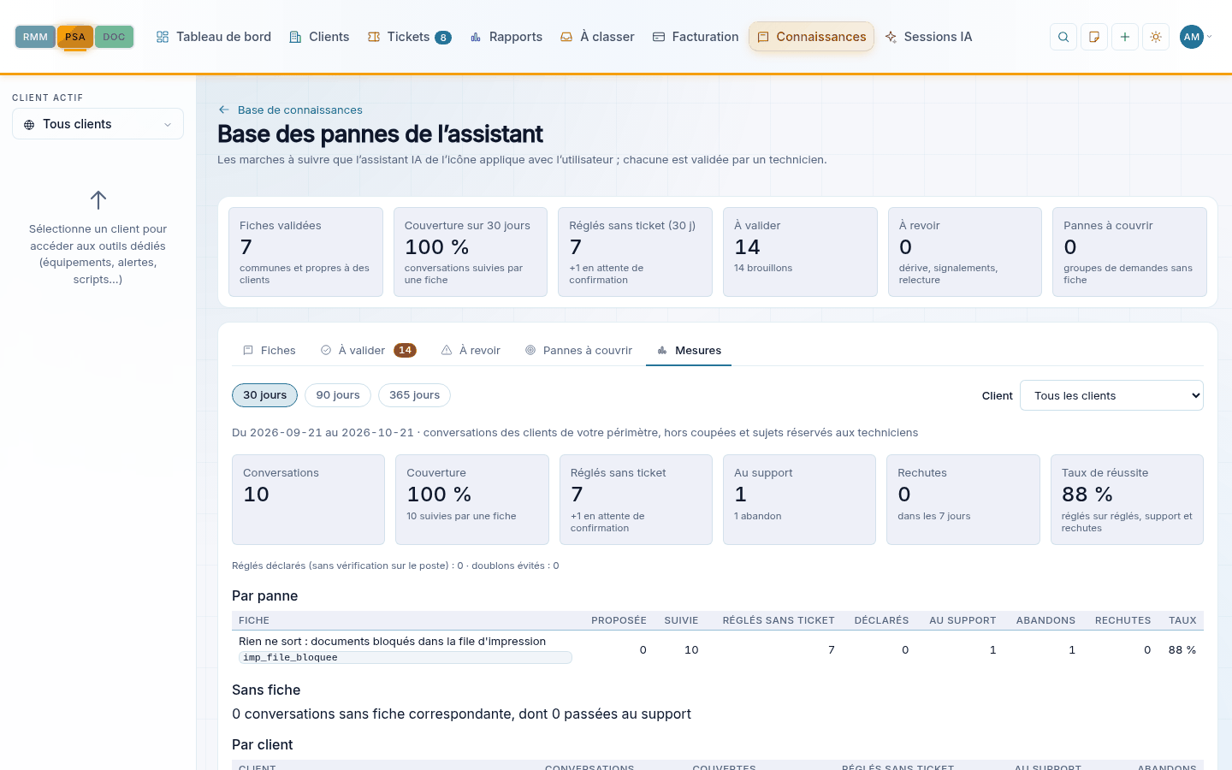Screen dimensions: 1232x770
Task: Select the Mesures tab
Action: click(x=689, y=351)
